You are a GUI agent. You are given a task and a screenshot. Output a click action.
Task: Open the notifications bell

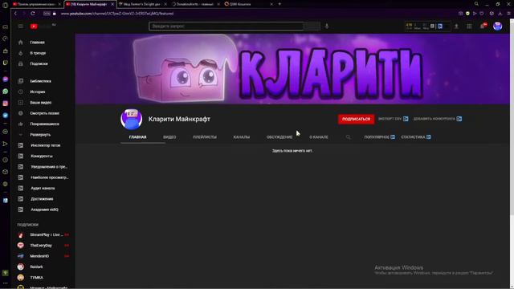pos(483,26)
